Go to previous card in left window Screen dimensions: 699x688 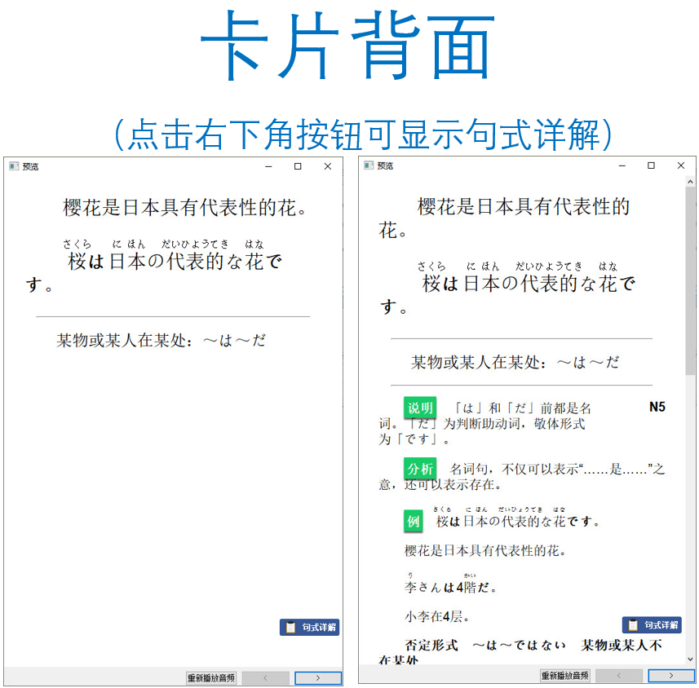tap(265, 677)
